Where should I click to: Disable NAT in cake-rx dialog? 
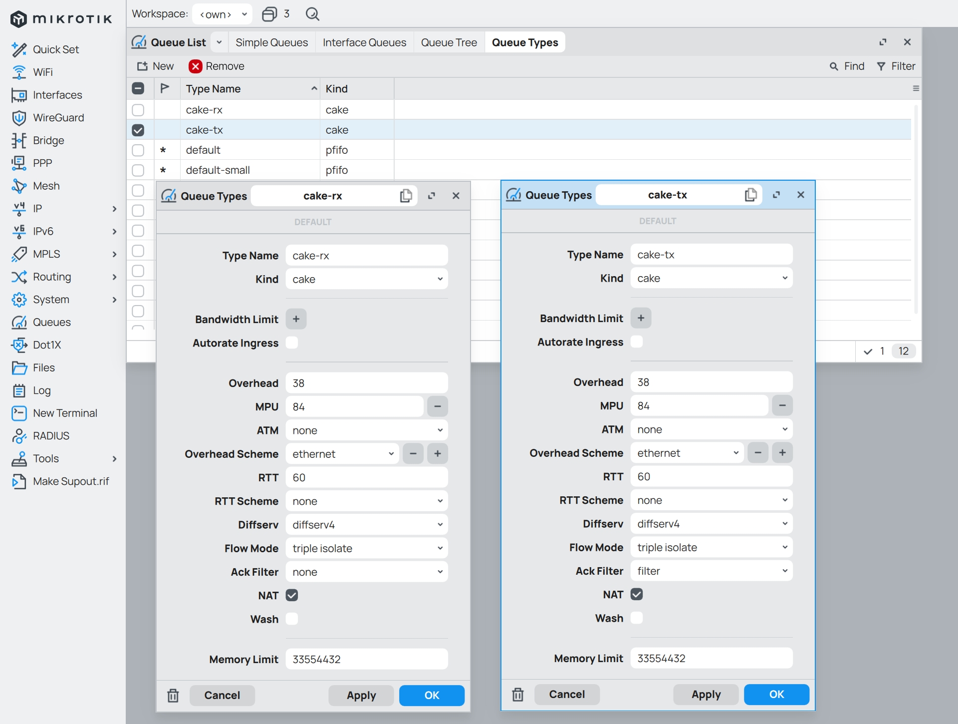[292, 595]
